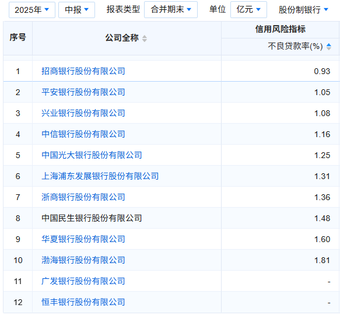Open 恒丰银行股份有限公司 link
This screenshot has height=315, width=340.
[x=83, y=302]
